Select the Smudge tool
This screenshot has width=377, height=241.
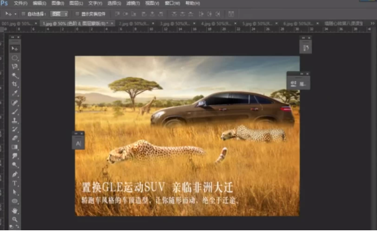[14, 156]
